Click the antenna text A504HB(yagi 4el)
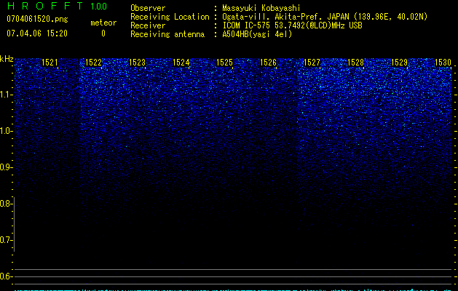The image size is (458, 291). (x=257, y=34)
